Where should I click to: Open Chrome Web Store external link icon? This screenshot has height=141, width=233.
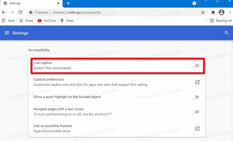[197, 128]
